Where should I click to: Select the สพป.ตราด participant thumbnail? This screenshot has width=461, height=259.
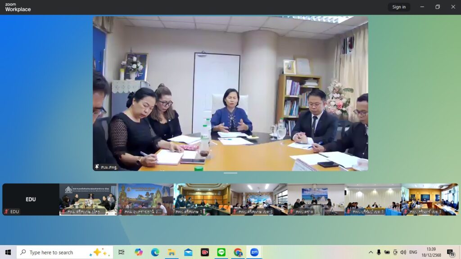pos(316,199)
